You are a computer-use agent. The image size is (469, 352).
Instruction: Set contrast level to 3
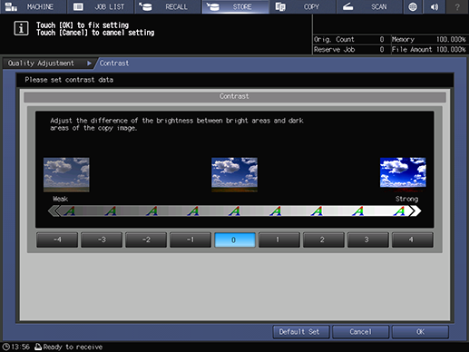coord(368,240)
